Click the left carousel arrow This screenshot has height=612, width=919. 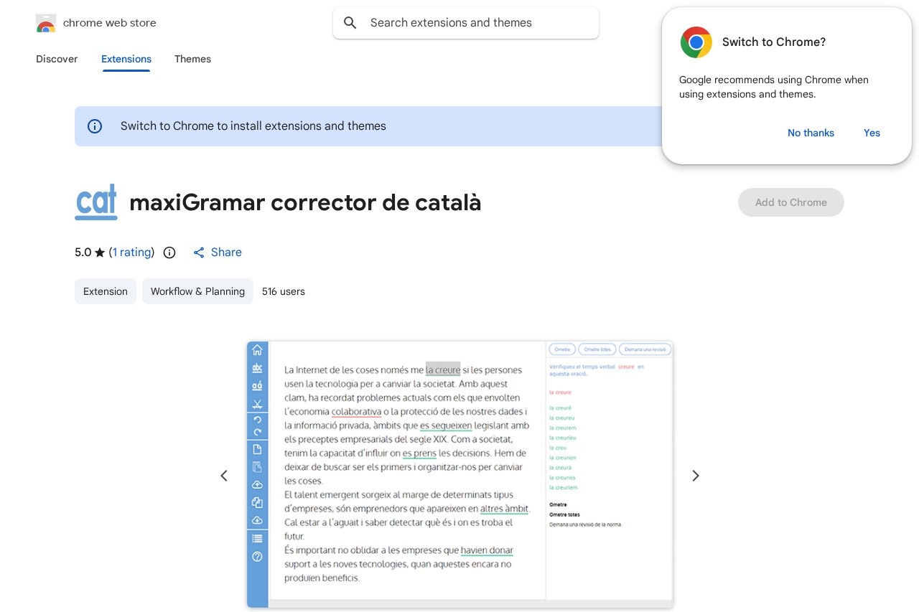(224, 476)
